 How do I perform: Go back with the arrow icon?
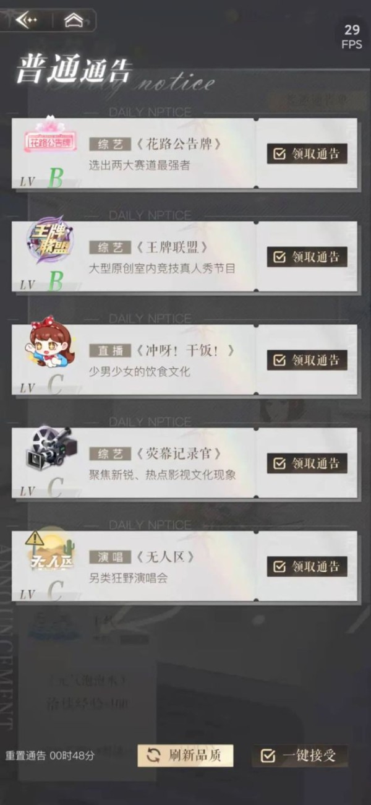26,20
